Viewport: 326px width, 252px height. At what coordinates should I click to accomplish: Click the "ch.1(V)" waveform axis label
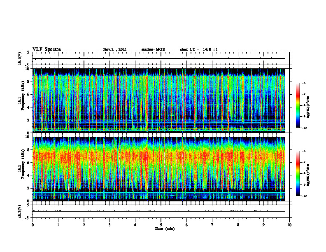coord(20,58)
